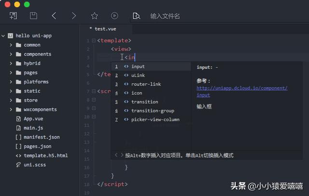Expand the wxcomponents folder
Viewport: 309px width, 196px height.
click(x=11, y=109)
